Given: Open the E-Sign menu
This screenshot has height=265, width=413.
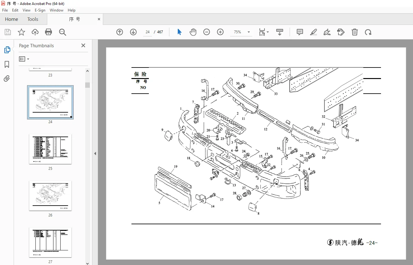Looking at the screenshot, I should click(40, 10).
